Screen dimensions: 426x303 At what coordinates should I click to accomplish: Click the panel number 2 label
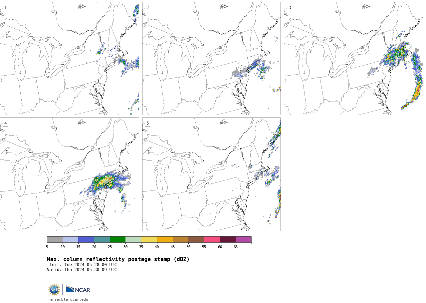click(x=147, y=8)
